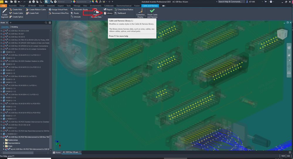This screenshot has width=293, height=159.
Task: Click the Create Segment tool
Action: click(x=4, y=13)
